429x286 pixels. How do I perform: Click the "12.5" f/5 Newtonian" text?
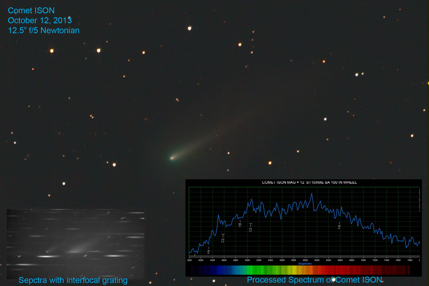[x=44, y=31]
